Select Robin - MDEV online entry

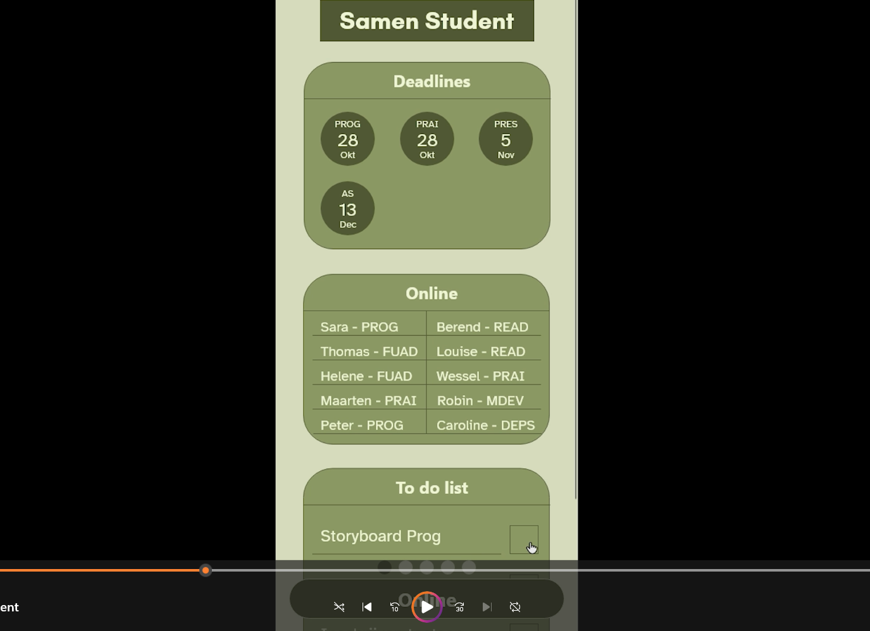(x=480, y=401)
